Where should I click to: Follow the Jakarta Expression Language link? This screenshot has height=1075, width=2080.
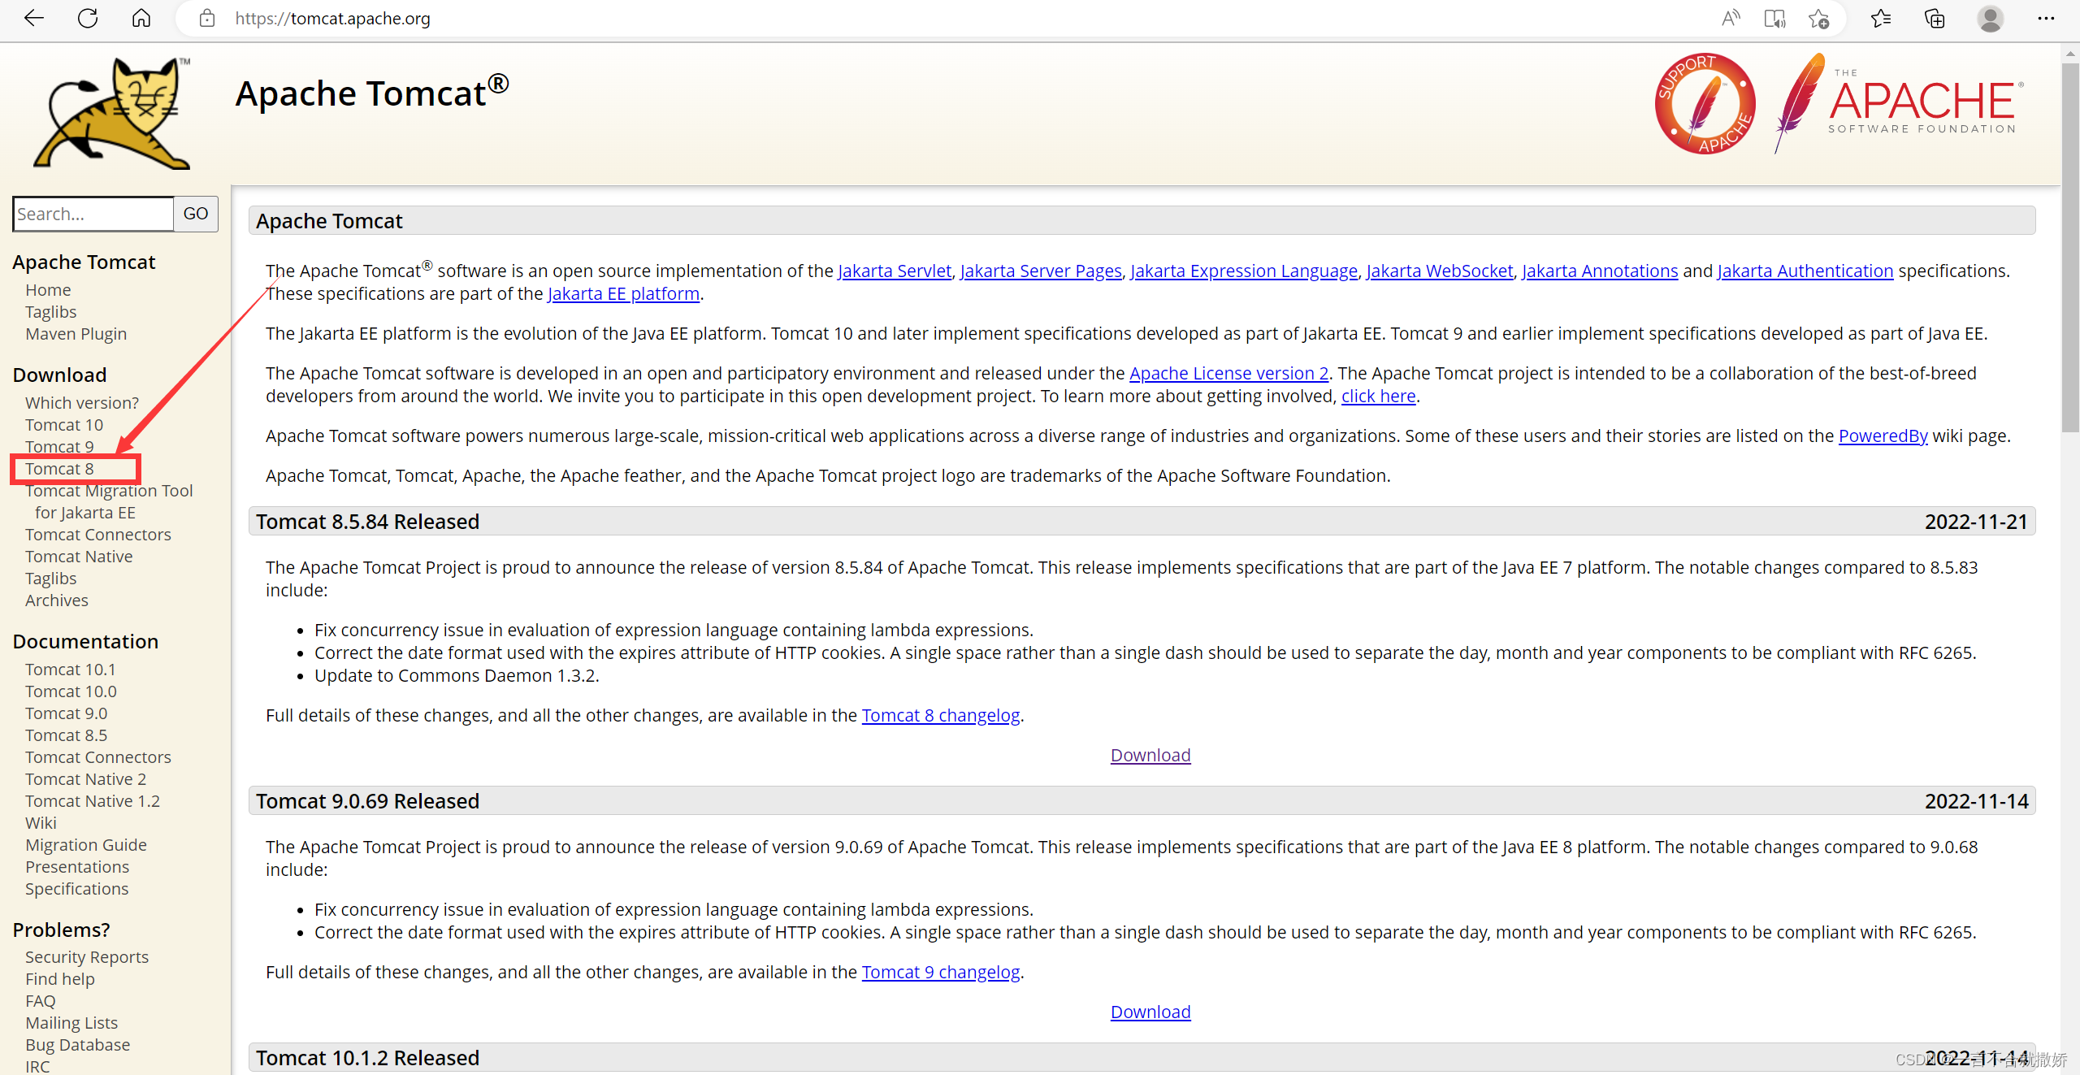tap(1244, 271)
